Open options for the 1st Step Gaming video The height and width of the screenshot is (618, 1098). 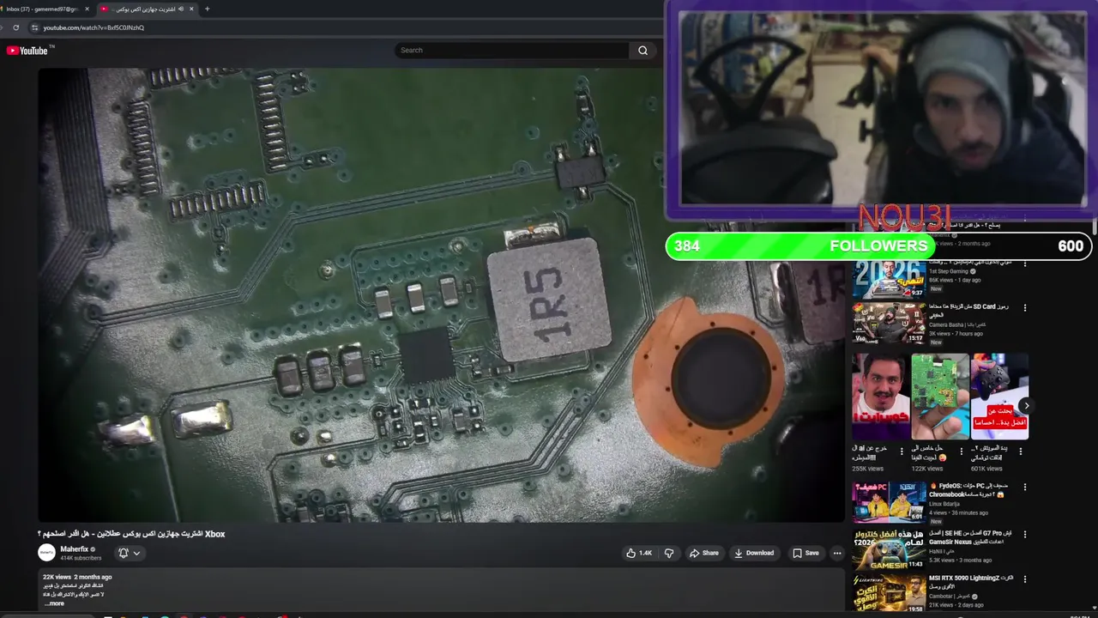tap(1024, 263)
